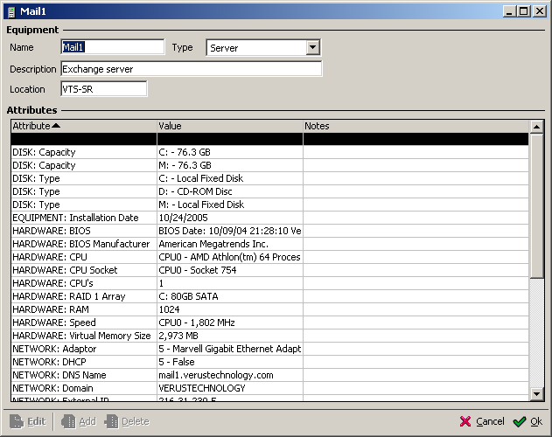The height and width of the screenshot is (437, 552).
Task: Maximize the Mail1 window
Action: (524, 10)
